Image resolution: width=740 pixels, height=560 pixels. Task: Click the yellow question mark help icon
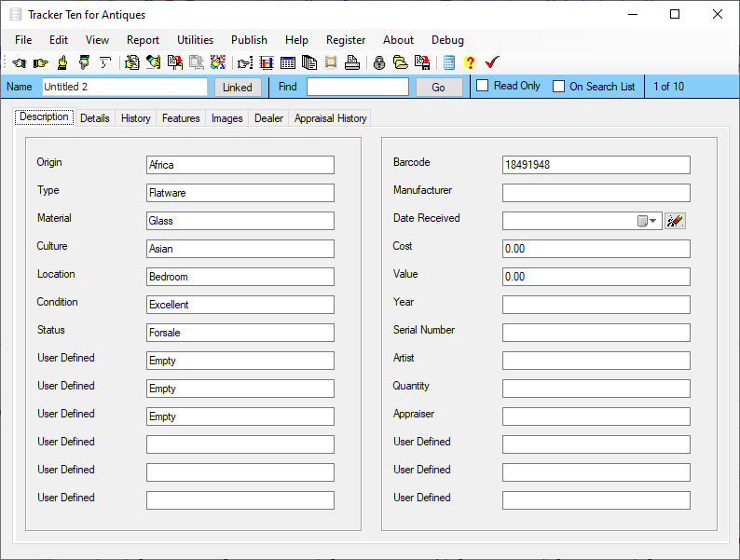(470, 62)
